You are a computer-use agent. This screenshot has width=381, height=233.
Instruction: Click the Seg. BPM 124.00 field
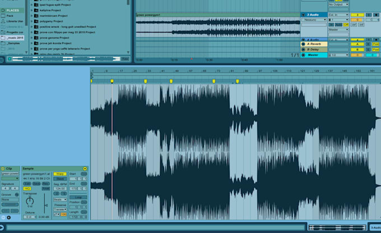(60, 189)
